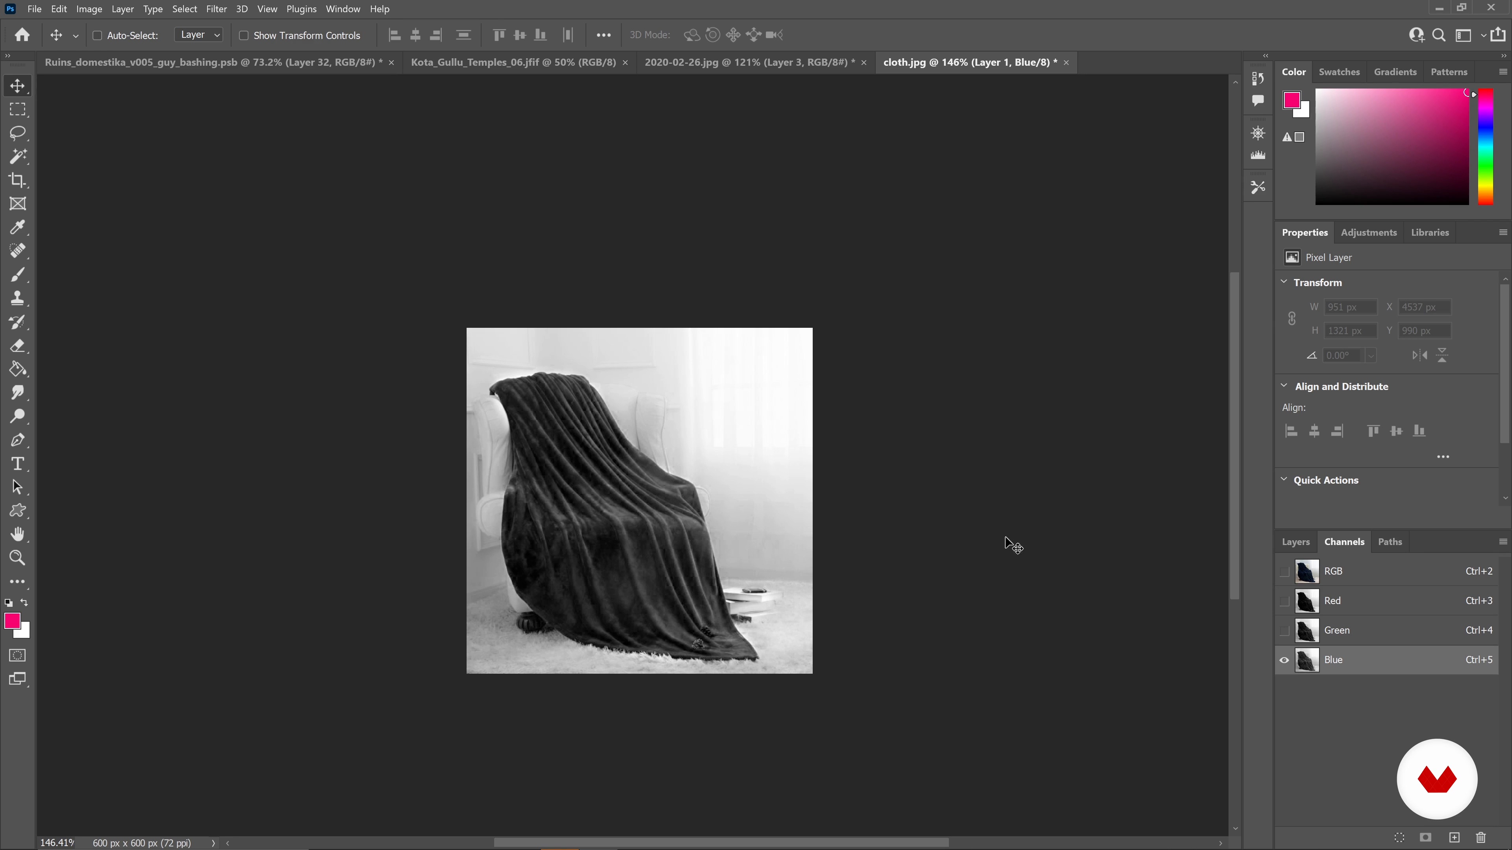Screen dimensions: 1512x850
Task: Select the Eyedropper tool
Action: (x=18, y=227)
